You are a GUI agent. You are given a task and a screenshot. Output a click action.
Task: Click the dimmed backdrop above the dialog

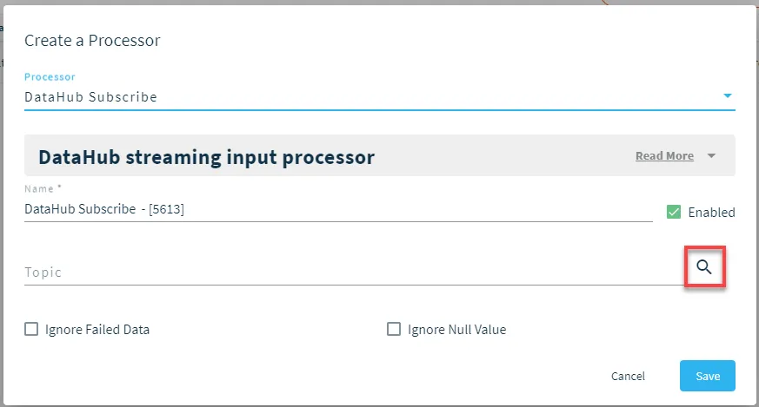[x=379, y=2]
